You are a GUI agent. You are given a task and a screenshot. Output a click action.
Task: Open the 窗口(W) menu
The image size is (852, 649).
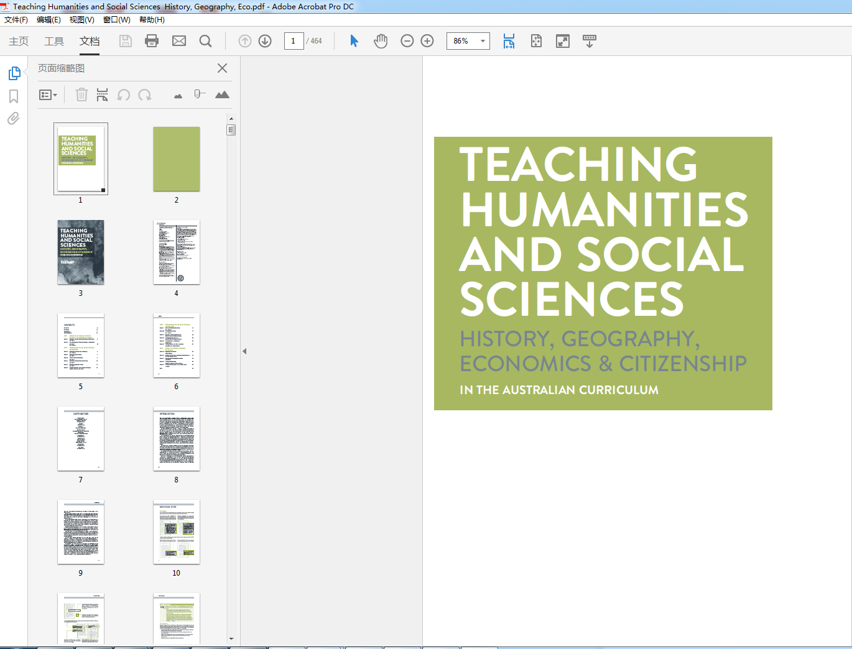point(117,20)
